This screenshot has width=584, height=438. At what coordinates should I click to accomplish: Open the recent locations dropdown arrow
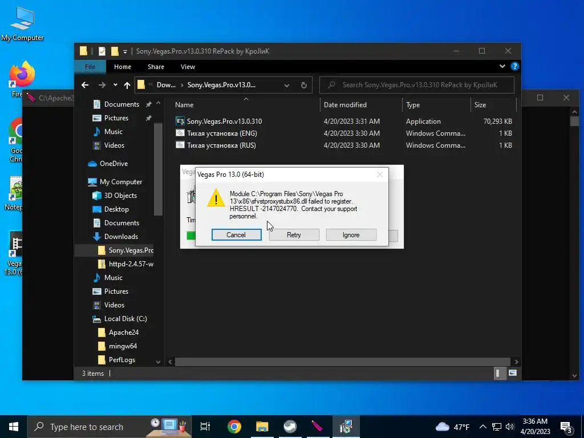click(115, 85)
